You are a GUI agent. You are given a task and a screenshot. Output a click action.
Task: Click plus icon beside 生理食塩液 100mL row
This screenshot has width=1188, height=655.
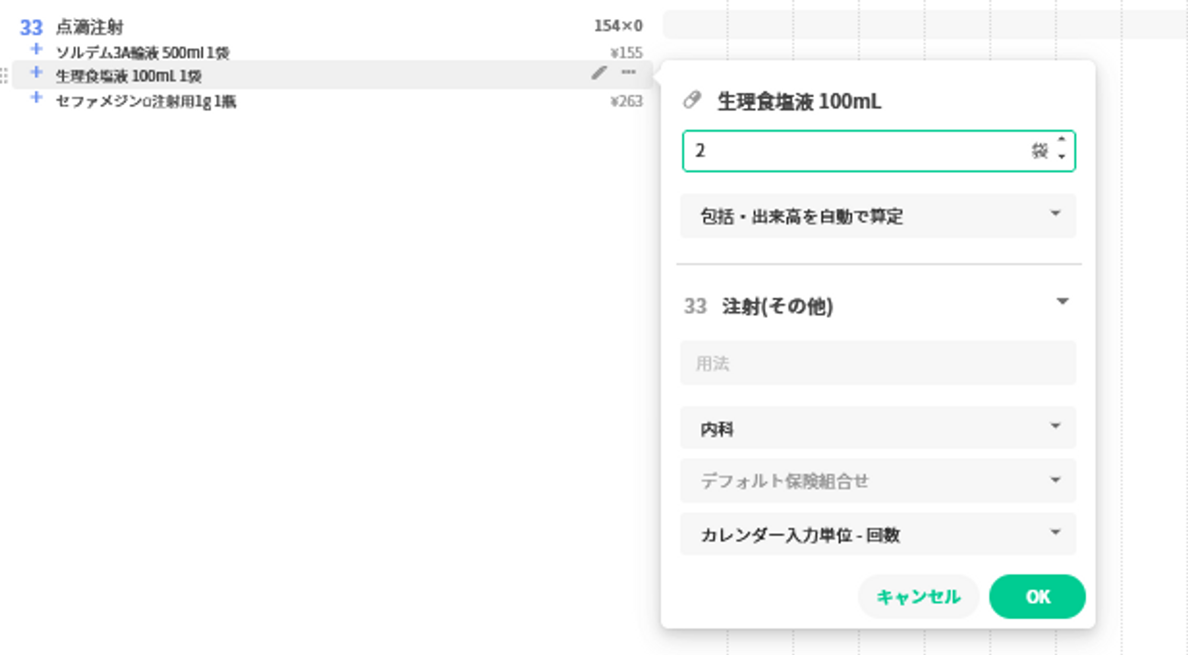coord(36,73)
